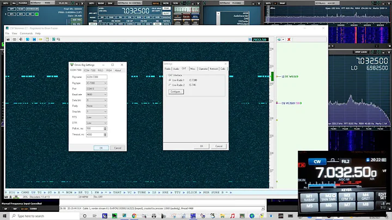Click OK in Omni-Rig Settings
This screenshot has height=220, width=392.
[101, 148]
